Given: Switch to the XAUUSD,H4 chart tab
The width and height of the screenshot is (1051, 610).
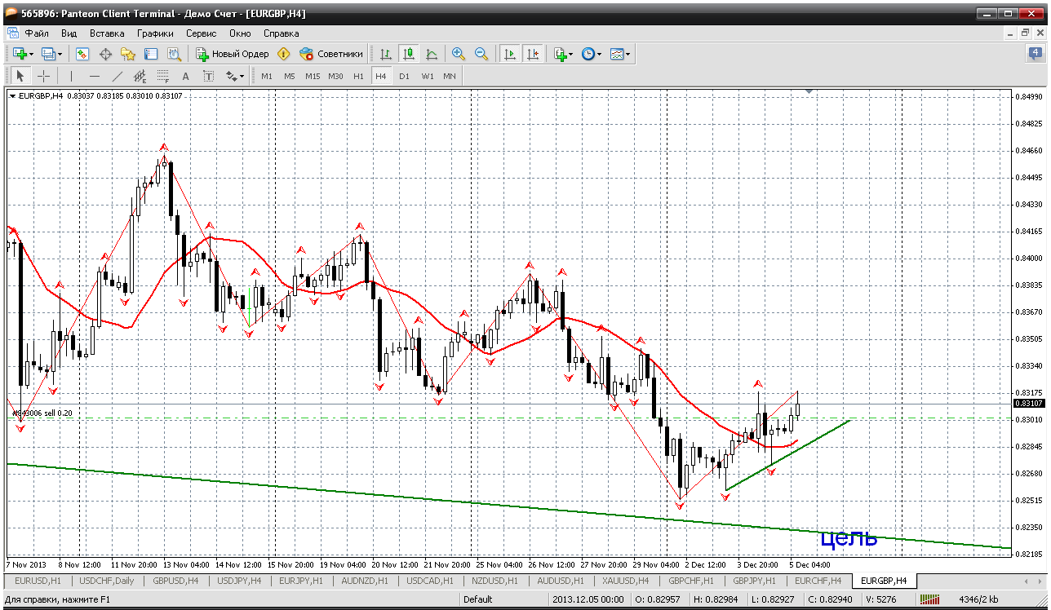Looking at the screenshot, I should click(x=627, y=581).
